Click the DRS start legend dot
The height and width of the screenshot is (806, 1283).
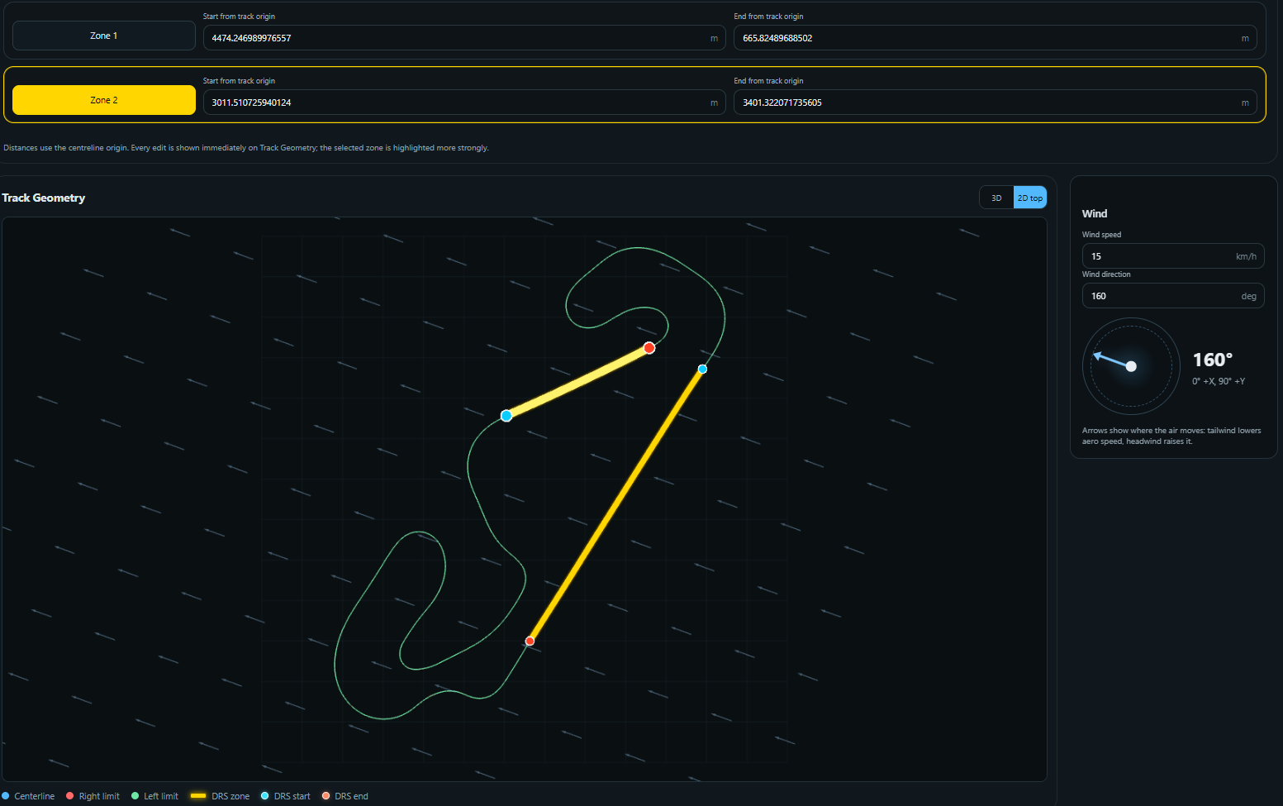264,796
